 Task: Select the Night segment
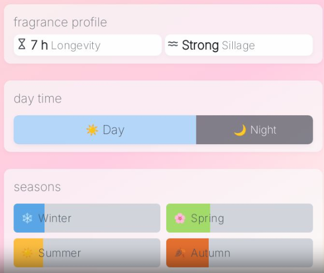click(255, 130)
